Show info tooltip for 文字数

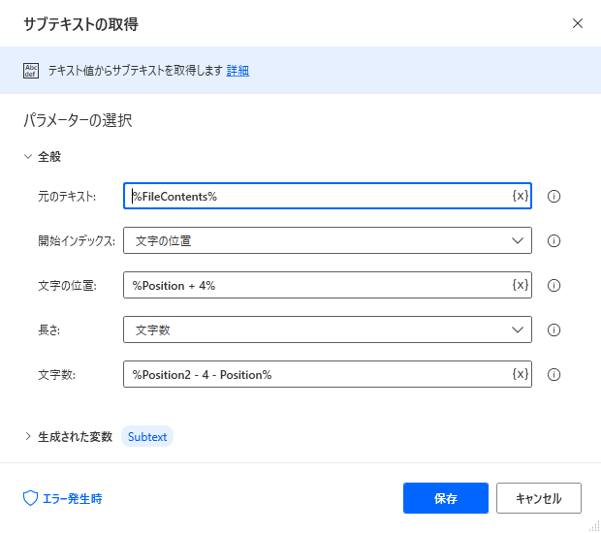[x=554, y=374]
